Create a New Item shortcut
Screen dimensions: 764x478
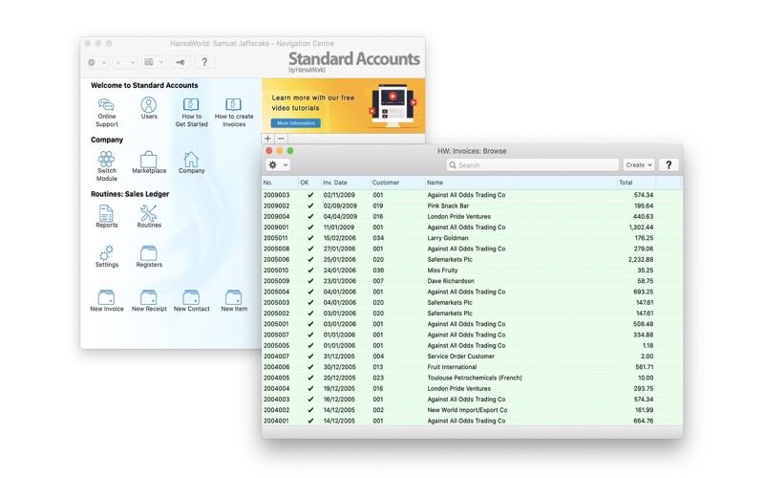point(234,300)
